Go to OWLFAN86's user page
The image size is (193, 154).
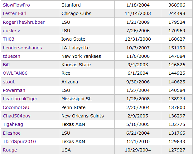click(x=15, y=73)
